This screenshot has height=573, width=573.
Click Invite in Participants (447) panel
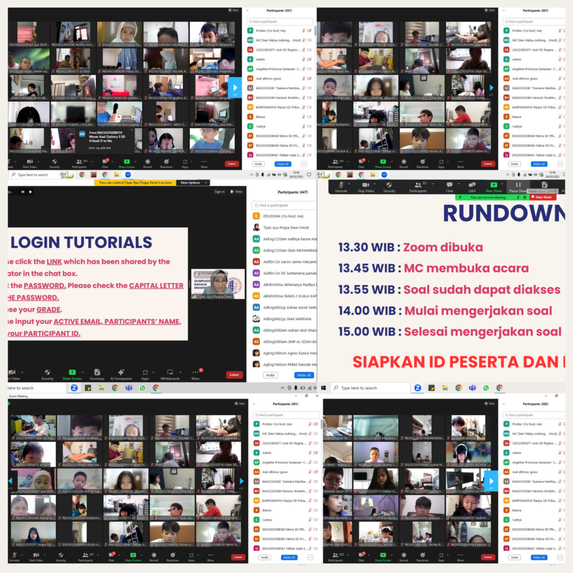[x=270, y=375]
